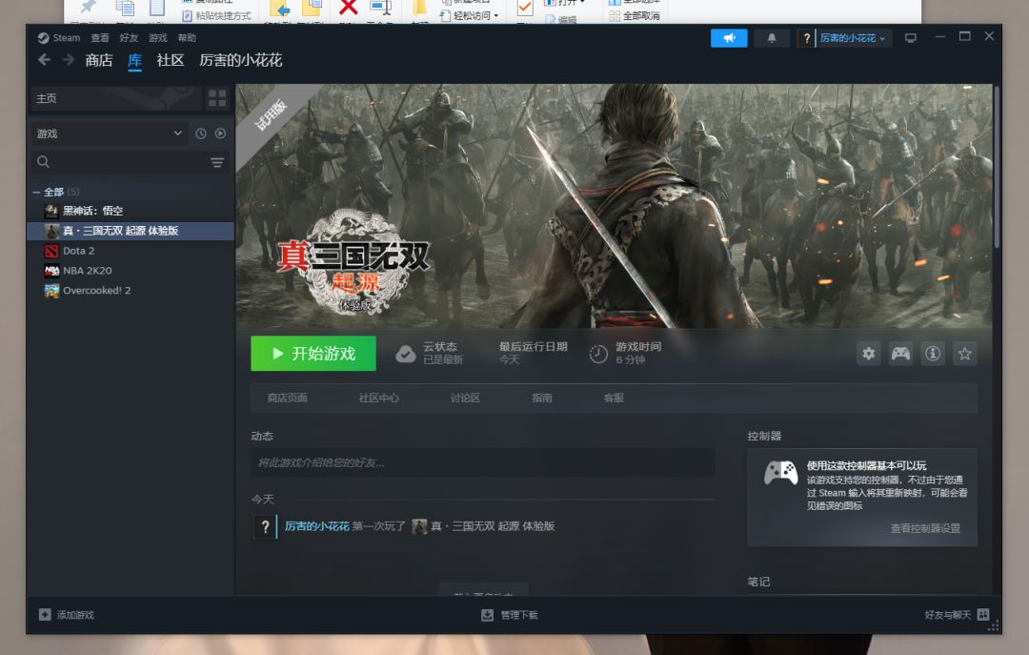The image size is (1029, 655).
Task: Switch to the 商店 tab
Action: coord(99,60)
